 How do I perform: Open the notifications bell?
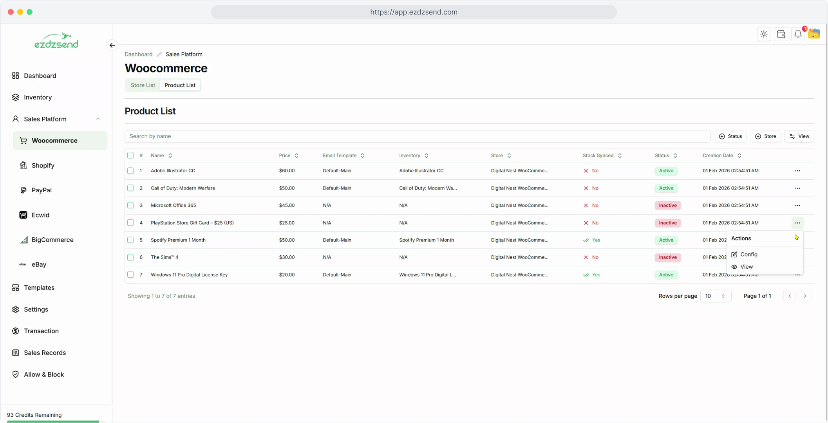click(x=798, y=34)
